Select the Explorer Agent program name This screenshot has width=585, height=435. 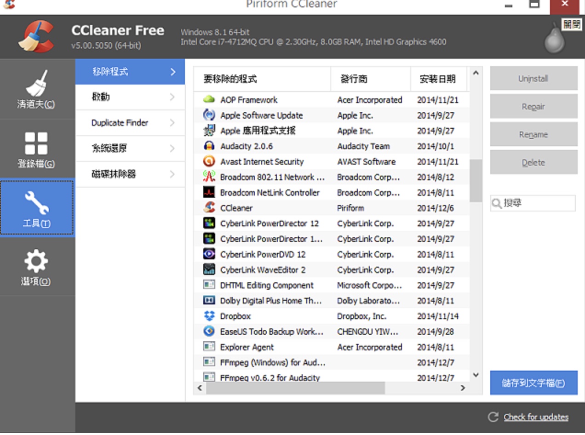(x=247, y=347)
